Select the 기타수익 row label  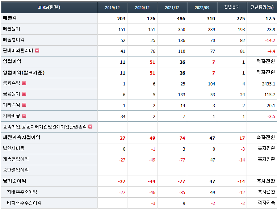pyautogui.click(x=12, y=105)
